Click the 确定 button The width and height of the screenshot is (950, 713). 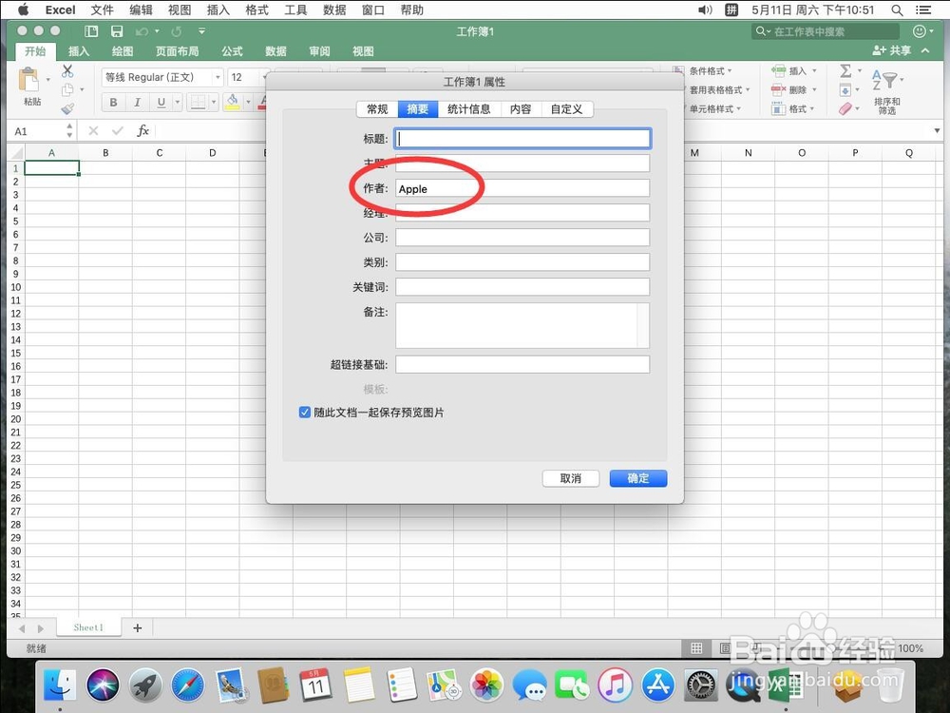tap(638, 478)
